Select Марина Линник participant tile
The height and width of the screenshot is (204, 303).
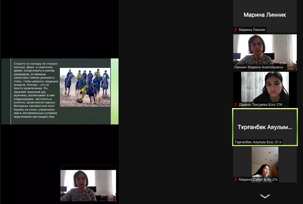click(265, 16)
